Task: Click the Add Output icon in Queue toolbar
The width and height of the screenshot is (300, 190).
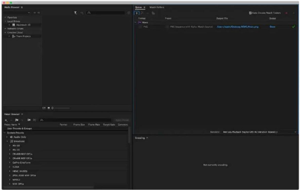Action: [x=142, y=13]
